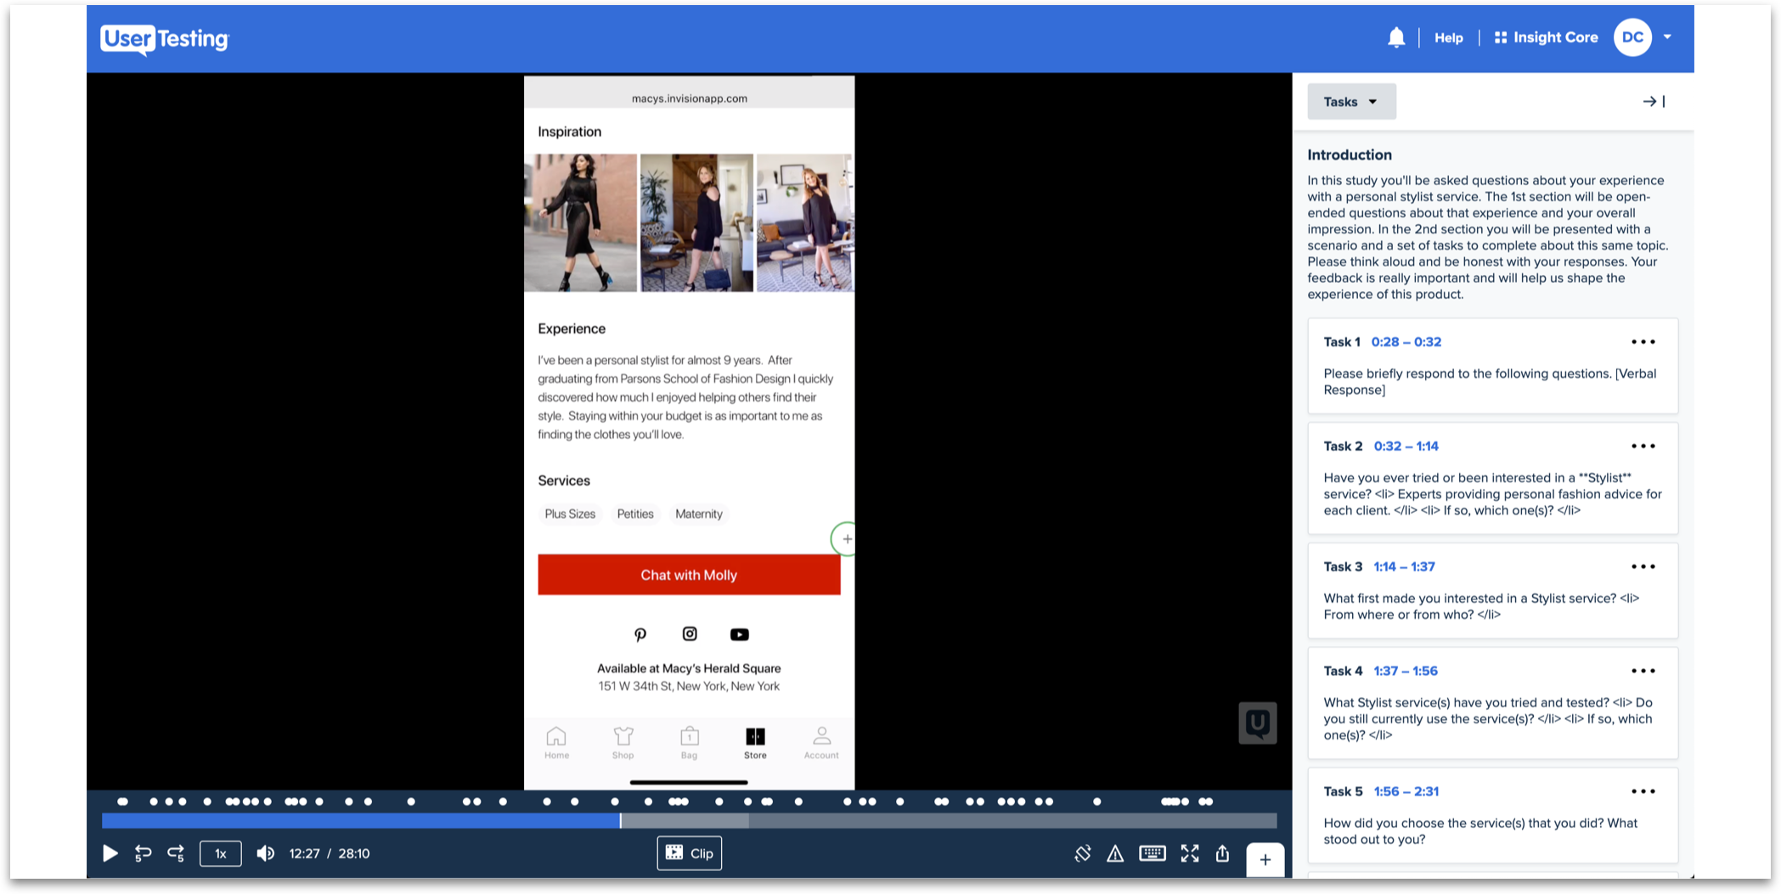Open more options for Task 4
This screenshot has width=1781, height=894.
1643,672
